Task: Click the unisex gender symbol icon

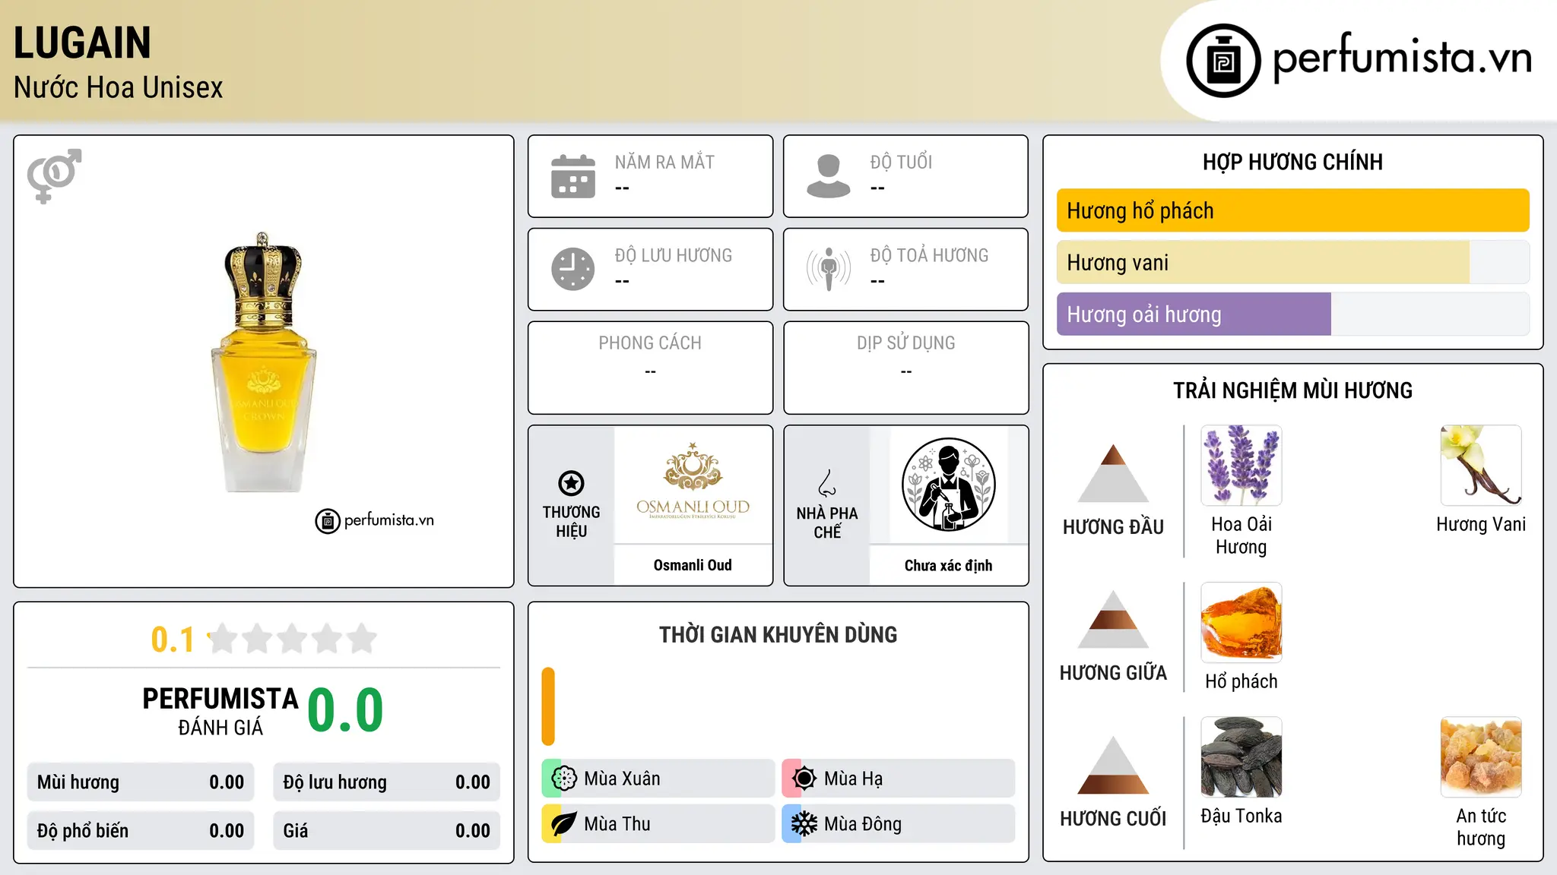Action: [54, 175]
